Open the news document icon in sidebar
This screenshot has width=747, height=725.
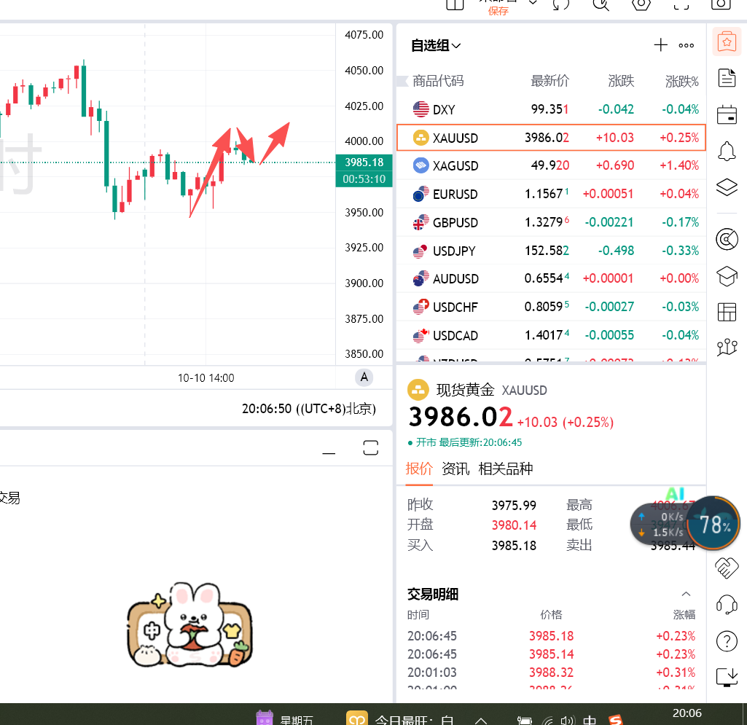(x=727, y=78)
